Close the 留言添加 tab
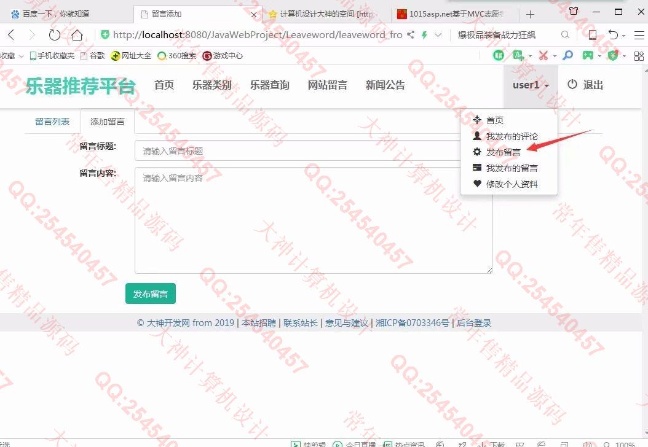The width and height of the screenshot is (648, 447). point(254,15)
